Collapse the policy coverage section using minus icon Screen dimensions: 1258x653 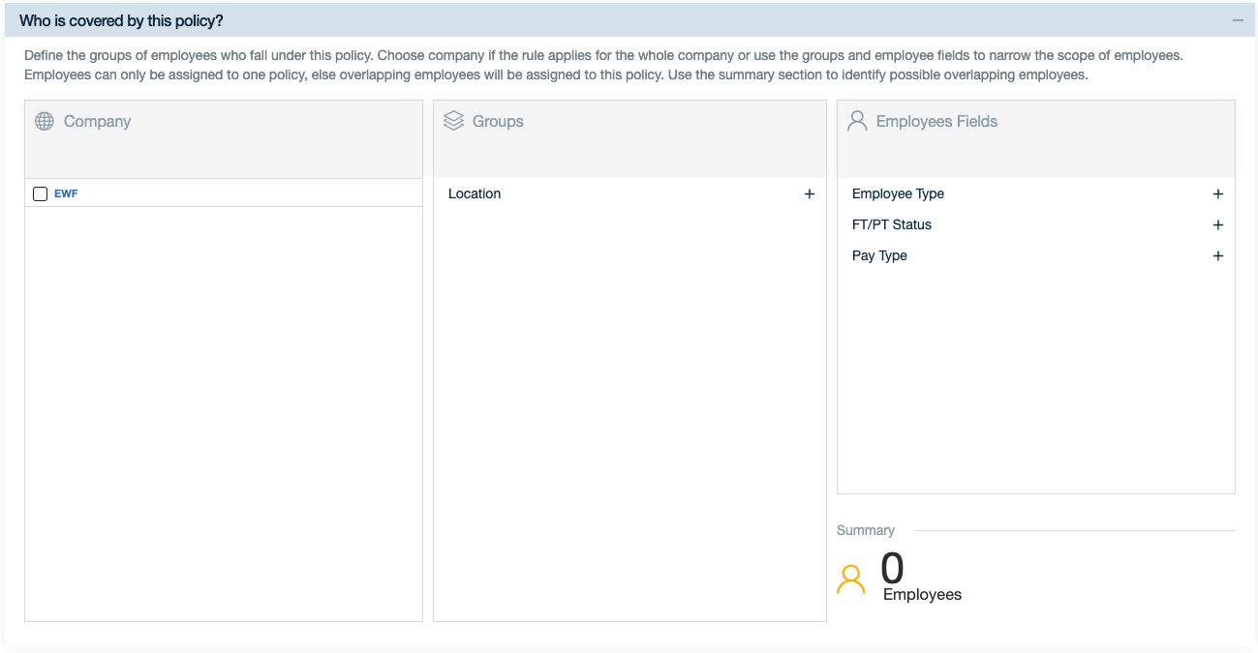click(x=1237, y=20)
